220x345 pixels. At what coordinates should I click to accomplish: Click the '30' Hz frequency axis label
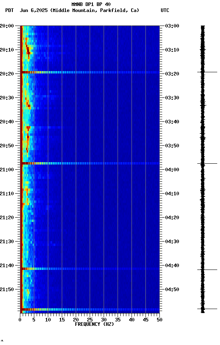104,320
